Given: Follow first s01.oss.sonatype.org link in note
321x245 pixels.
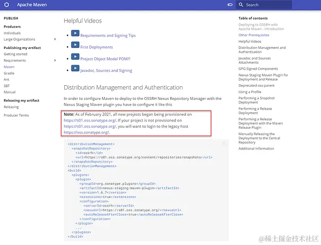Looking at the screenshot, I should pyautogui.click(x=90, y=121).
